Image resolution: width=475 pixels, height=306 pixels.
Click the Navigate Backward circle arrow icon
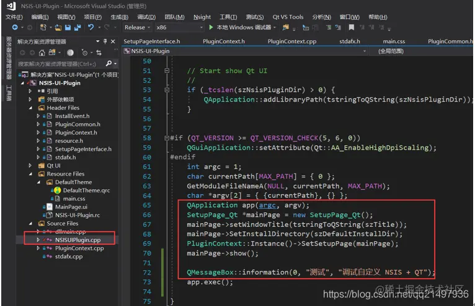click(14, 27)
